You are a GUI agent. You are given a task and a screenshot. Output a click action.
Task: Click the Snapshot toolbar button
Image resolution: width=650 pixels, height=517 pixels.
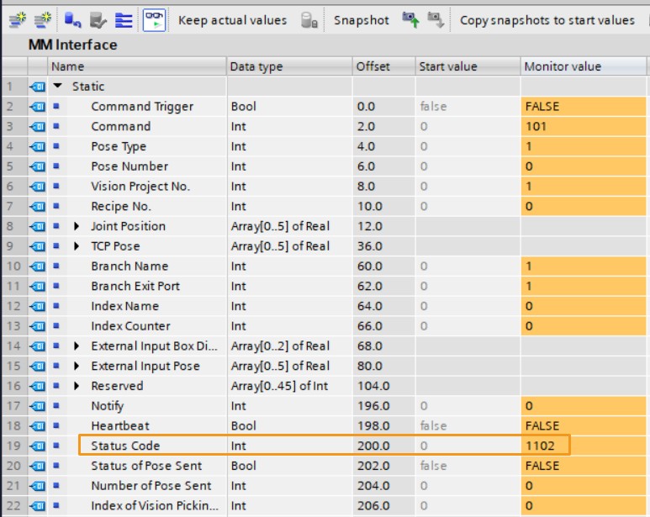(x=361, y=20)
